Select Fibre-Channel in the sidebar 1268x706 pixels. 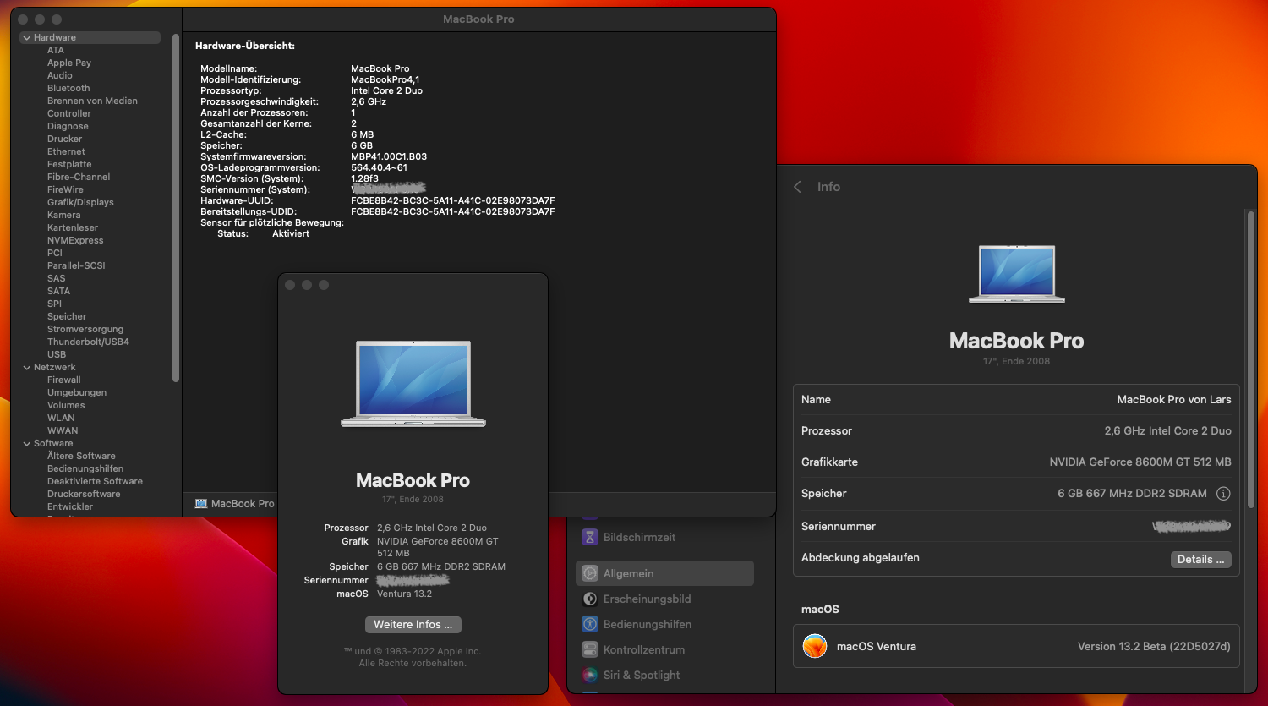[x=79, y=177]
